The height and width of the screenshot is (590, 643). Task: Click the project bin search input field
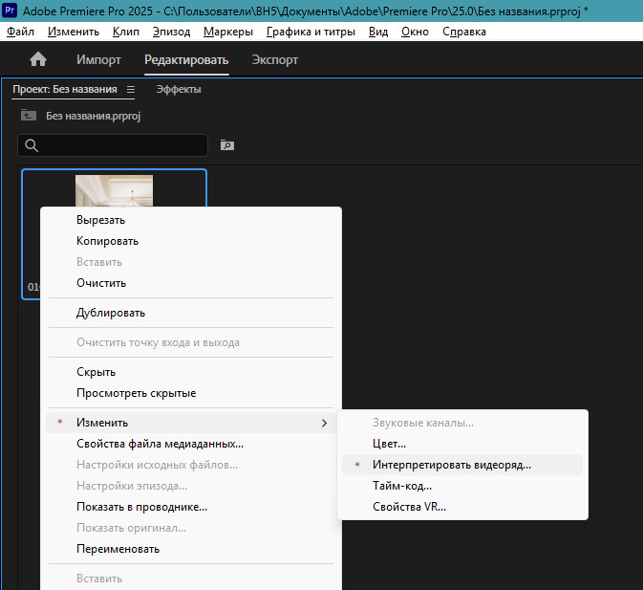pyautogui.click(x=113, y=145)
